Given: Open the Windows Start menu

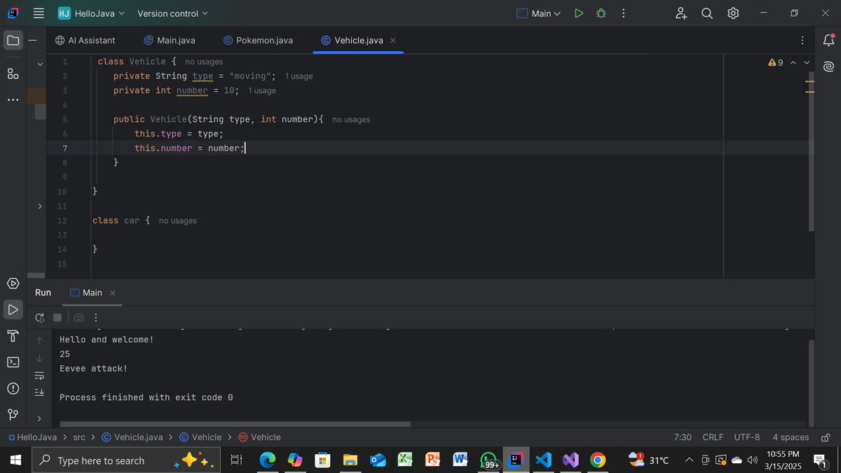Looking at the screenshot, I should (15, 460).
